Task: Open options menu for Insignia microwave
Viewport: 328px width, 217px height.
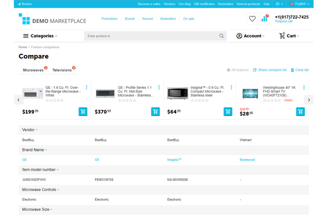Action: coord(231,87)
